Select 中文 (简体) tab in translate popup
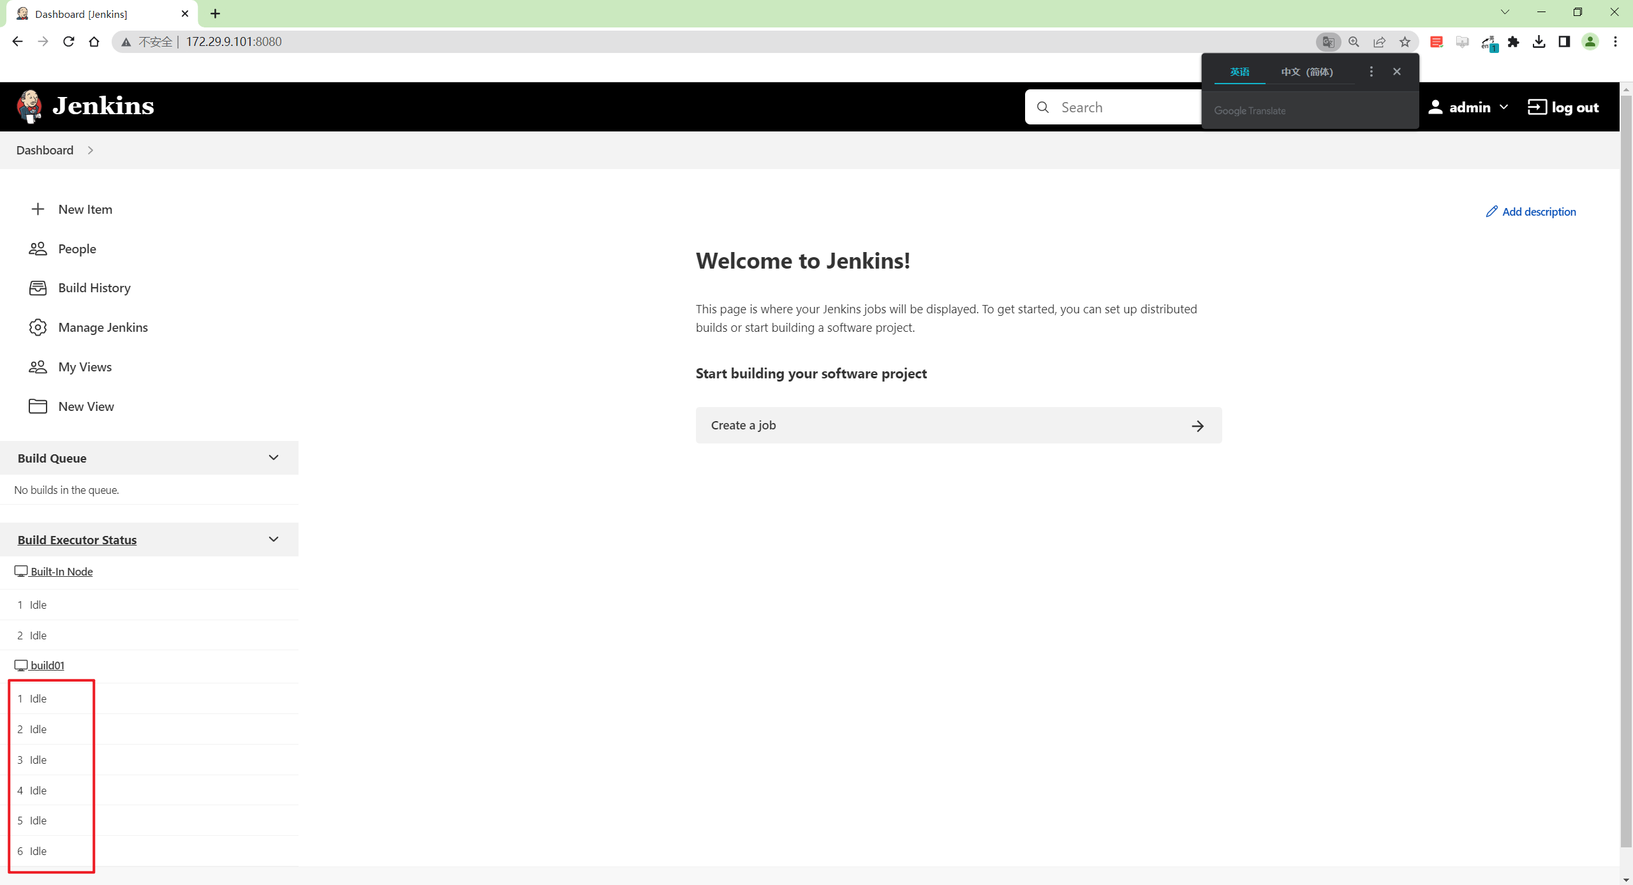This screenshot has width=1633, height=885. [1307, 71]
